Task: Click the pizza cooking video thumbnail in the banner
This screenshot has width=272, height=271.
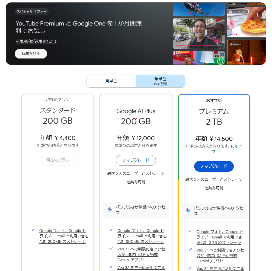Action: click(x=247, y=22)
